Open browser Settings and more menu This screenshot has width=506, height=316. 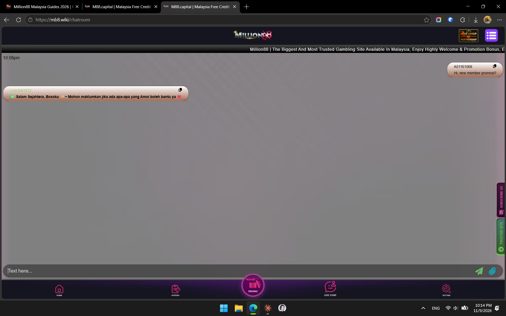click(499, 20)
